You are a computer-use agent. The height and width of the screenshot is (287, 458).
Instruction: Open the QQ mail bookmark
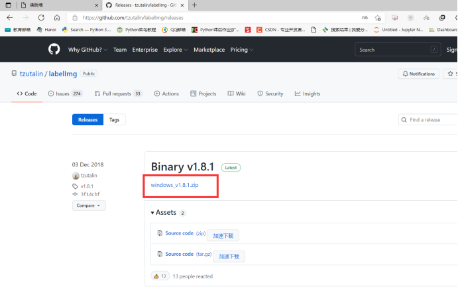click(x=174, y=30)
